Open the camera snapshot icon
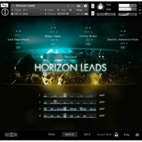Screen dimensions: 142x142 [78, 6]
